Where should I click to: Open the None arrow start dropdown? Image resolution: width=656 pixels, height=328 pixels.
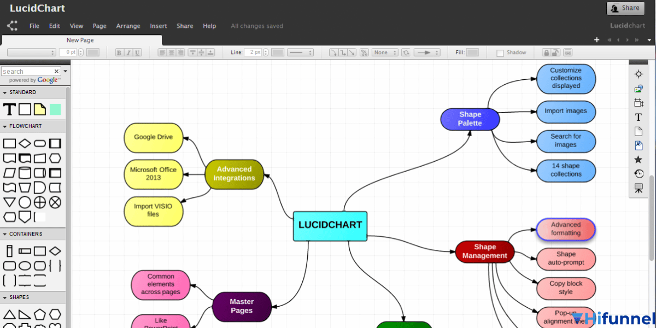coord(384,52)
